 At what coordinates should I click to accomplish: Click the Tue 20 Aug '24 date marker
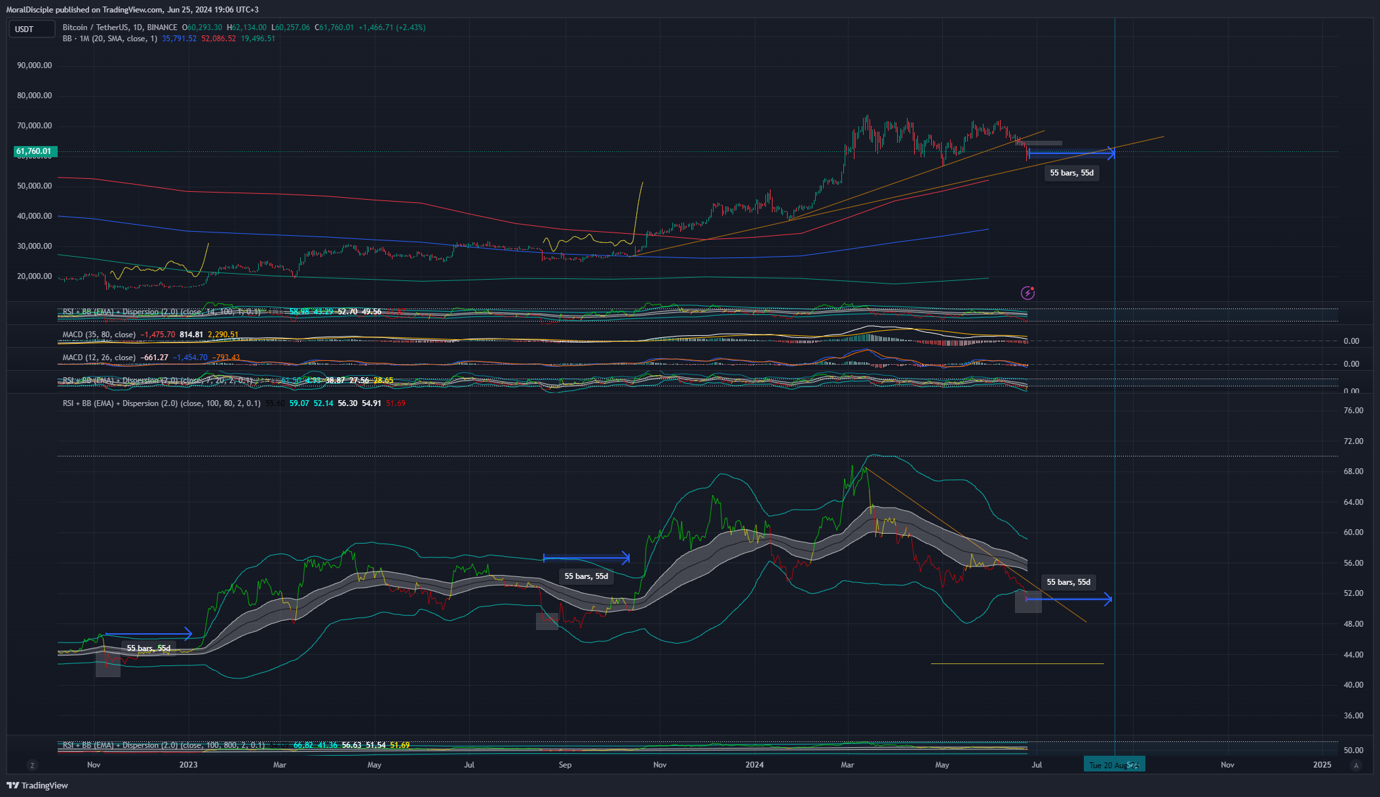[1114, 765]
